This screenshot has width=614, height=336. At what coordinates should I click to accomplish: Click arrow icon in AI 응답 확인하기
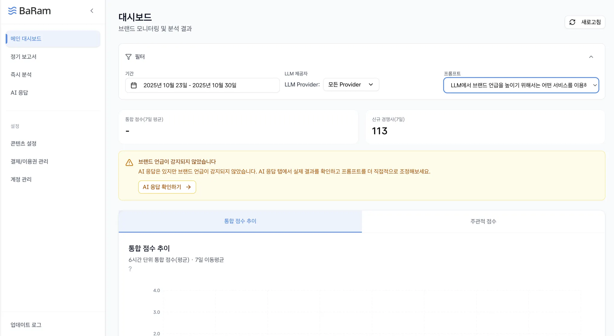pyautogui.click(x=189, y=187)
